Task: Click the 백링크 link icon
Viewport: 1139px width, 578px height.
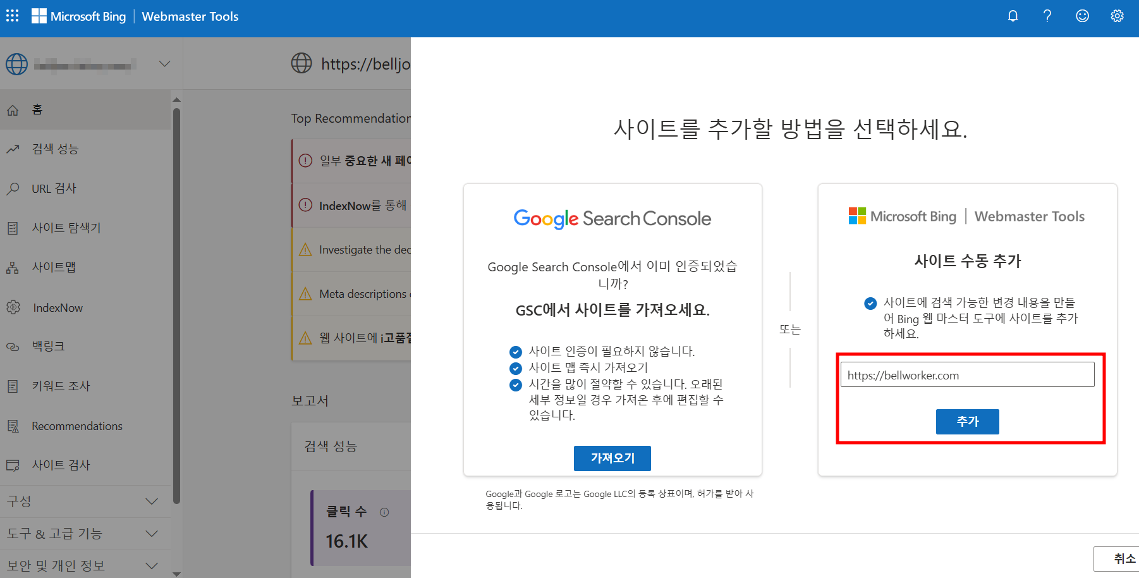Action: [x=13, y=347]
